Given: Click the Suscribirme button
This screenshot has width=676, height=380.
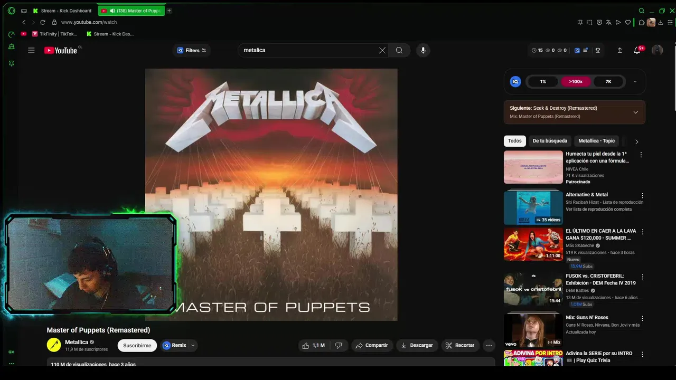Looking at the screenshot, I should [x=137, y=345].
